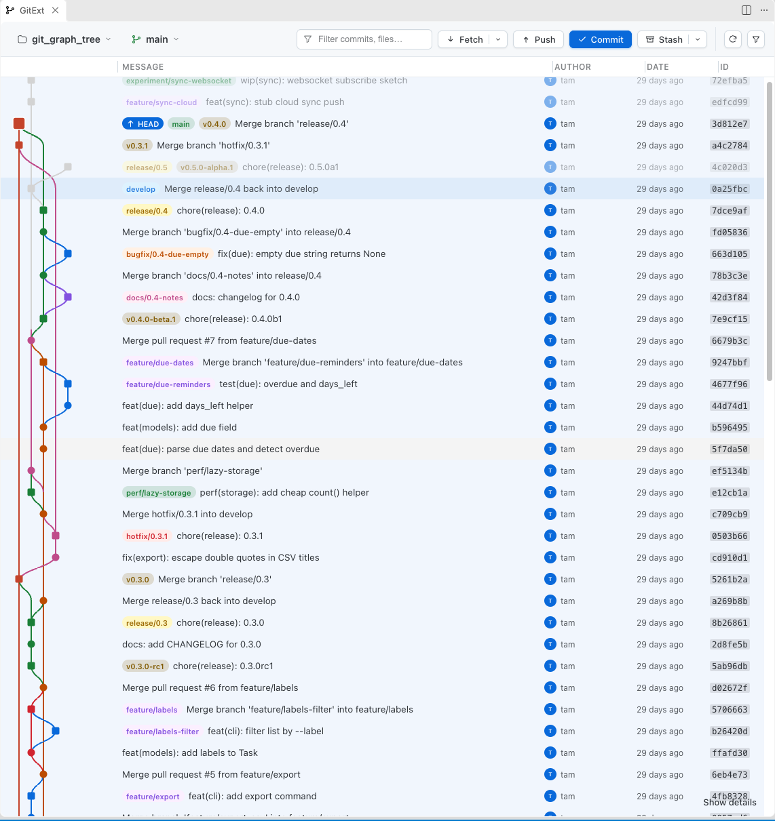Click the v0.3.1 tag label
The width and height of the screenshot is (775, 821).
138,146
